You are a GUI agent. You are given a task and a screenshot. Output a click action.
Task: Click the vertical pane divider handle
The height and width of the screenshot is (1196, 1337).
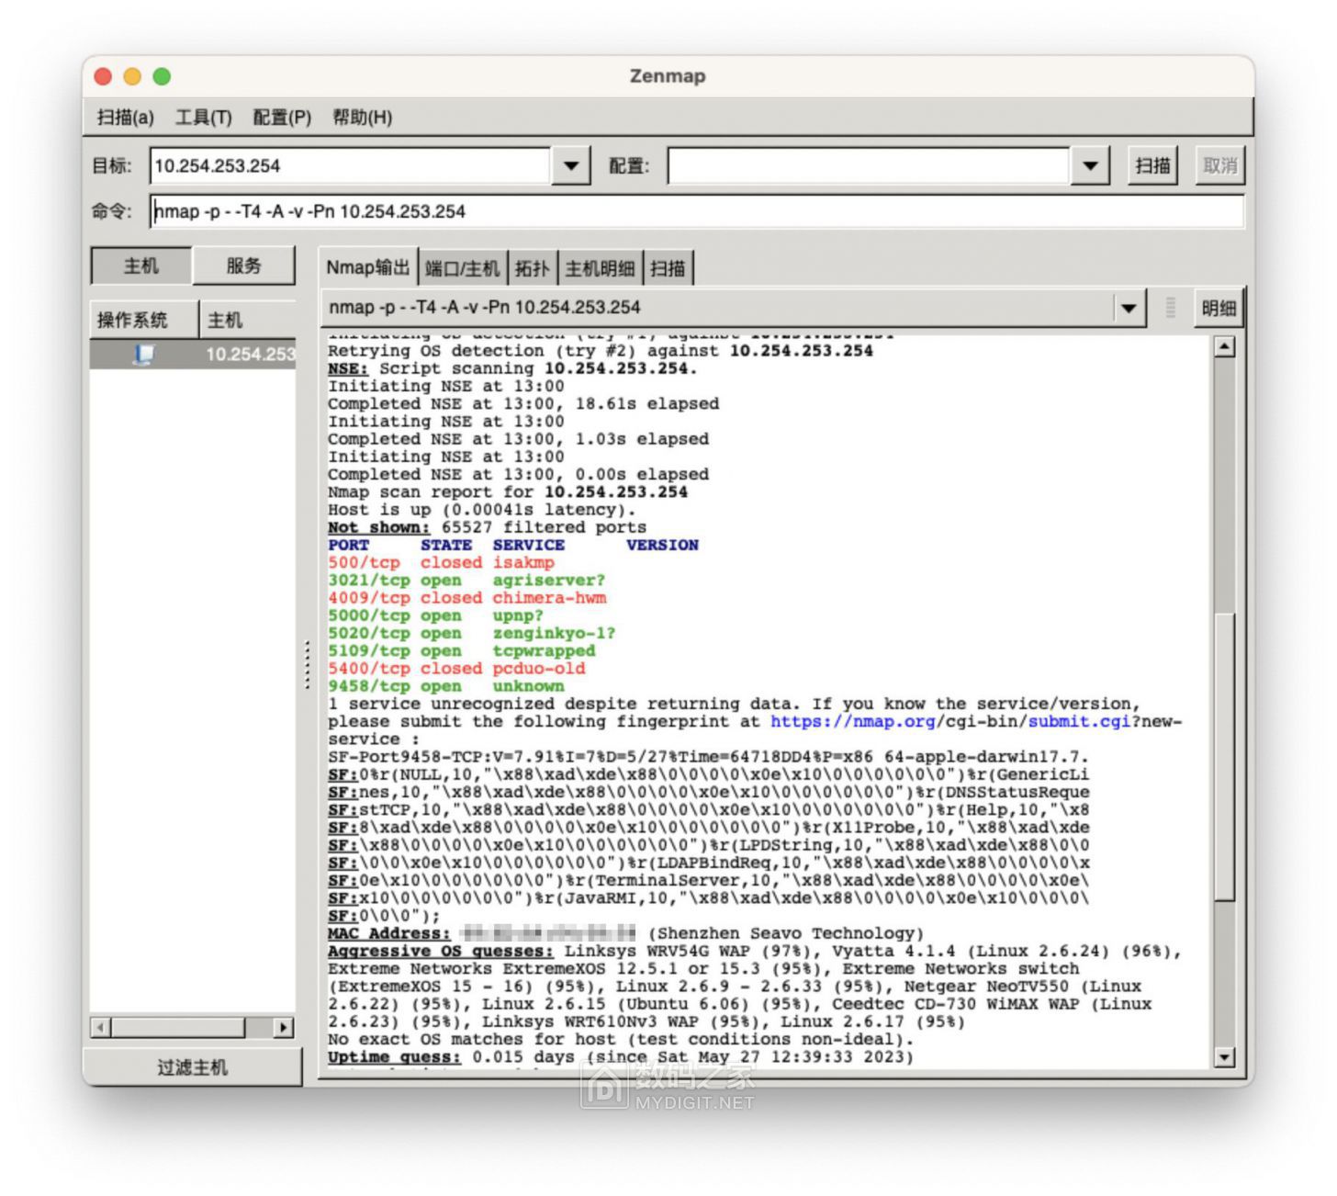point(307,665)
